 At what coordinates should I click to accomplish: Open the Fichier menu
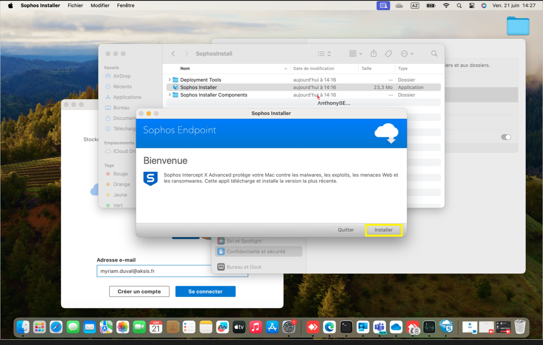click(x=75, y=6)
